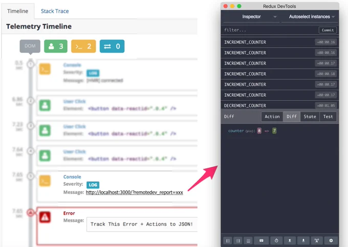Screen dimensions: 348x247
Task: Click the green user click icon at 7.23 sec
Action: tap(45, 130)
